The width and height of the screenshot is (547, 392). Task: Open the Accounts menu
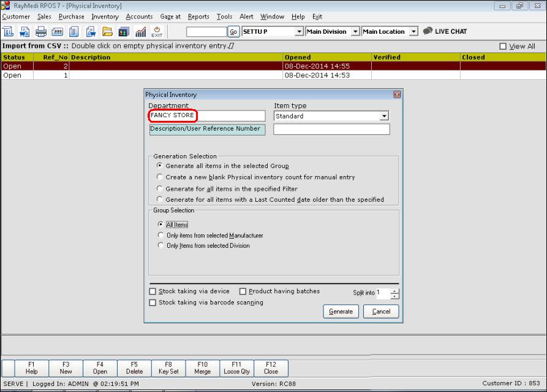coord(139,17)
